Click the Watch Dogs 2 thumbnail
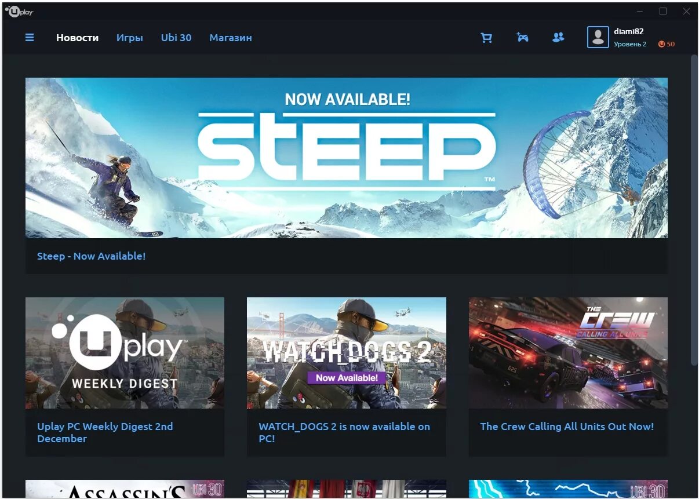This screenshot has width=699, height=499. [347, 353]
